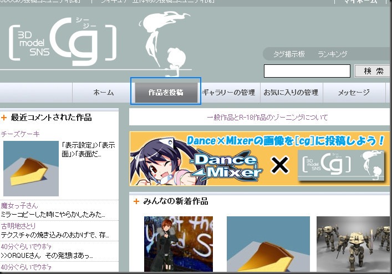
Task: Select the 作品を投稿 tab
Action: 166,93
